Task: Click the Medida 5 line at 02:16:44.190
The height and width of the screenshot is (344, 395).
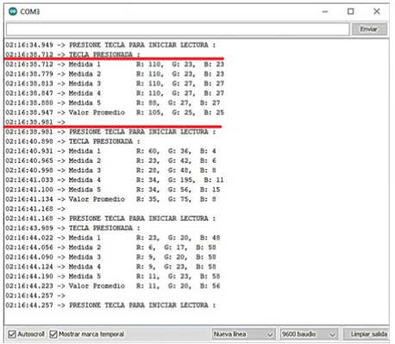Action: coord(113,277)
